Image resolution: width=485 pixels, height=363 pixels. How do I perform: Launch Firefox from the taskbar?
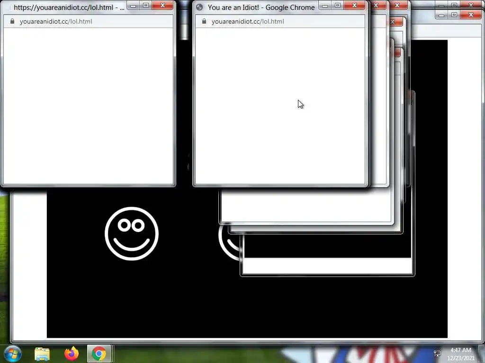pyautogui.click(x=71, y=354)
